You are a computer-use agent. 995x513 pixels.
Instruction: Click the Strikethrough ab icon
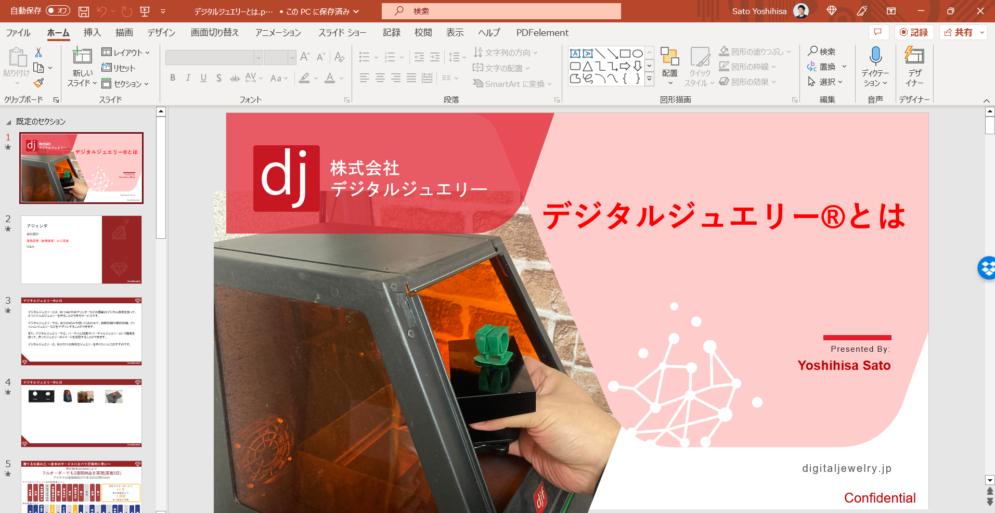[x=235, y=78]
